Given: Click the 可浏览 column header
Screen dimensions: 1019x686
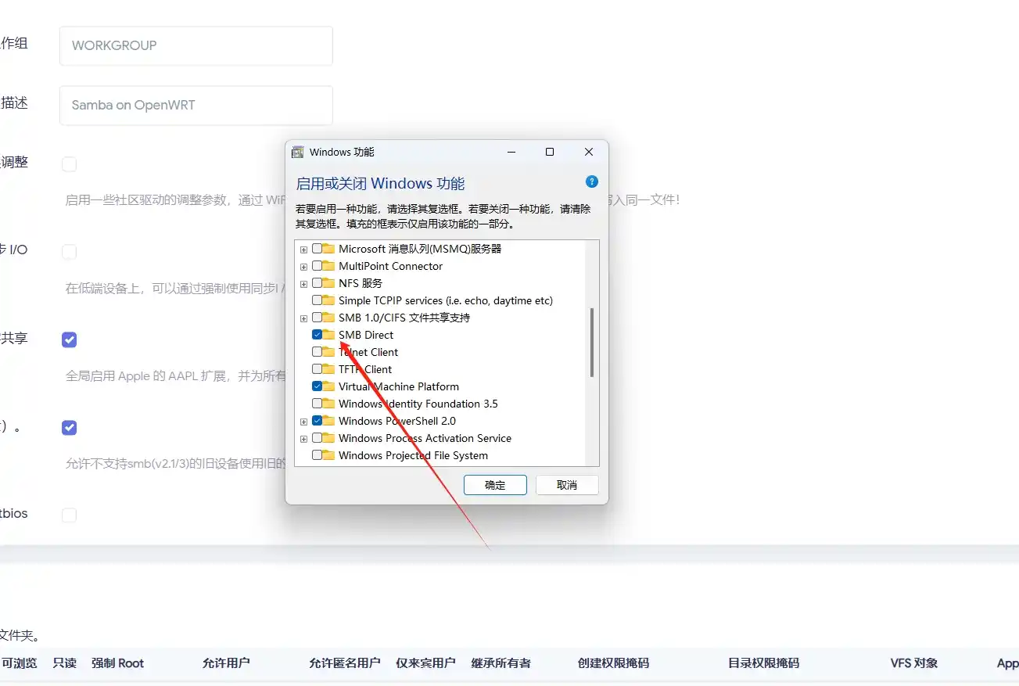Looking at the screenshot, I should coord(20,663).
